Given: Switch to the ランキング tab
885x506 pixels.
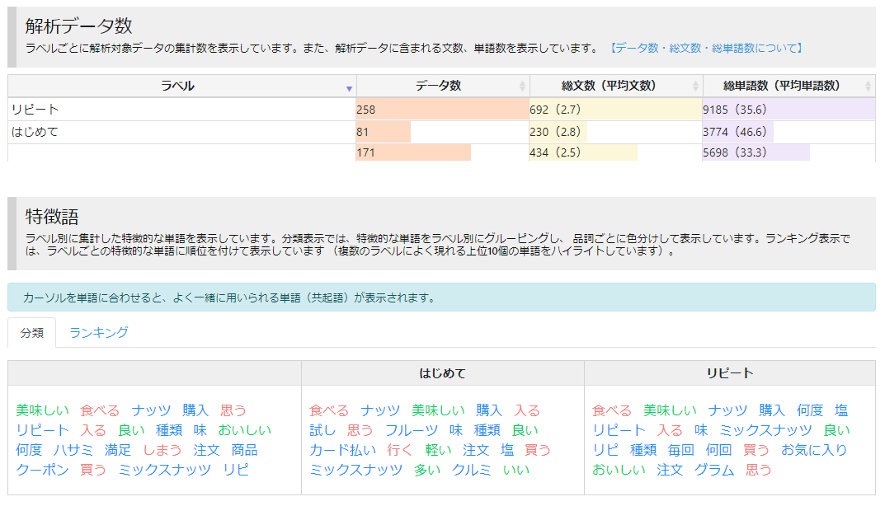Looking at the screenshot, I should (x=98, y=332).
